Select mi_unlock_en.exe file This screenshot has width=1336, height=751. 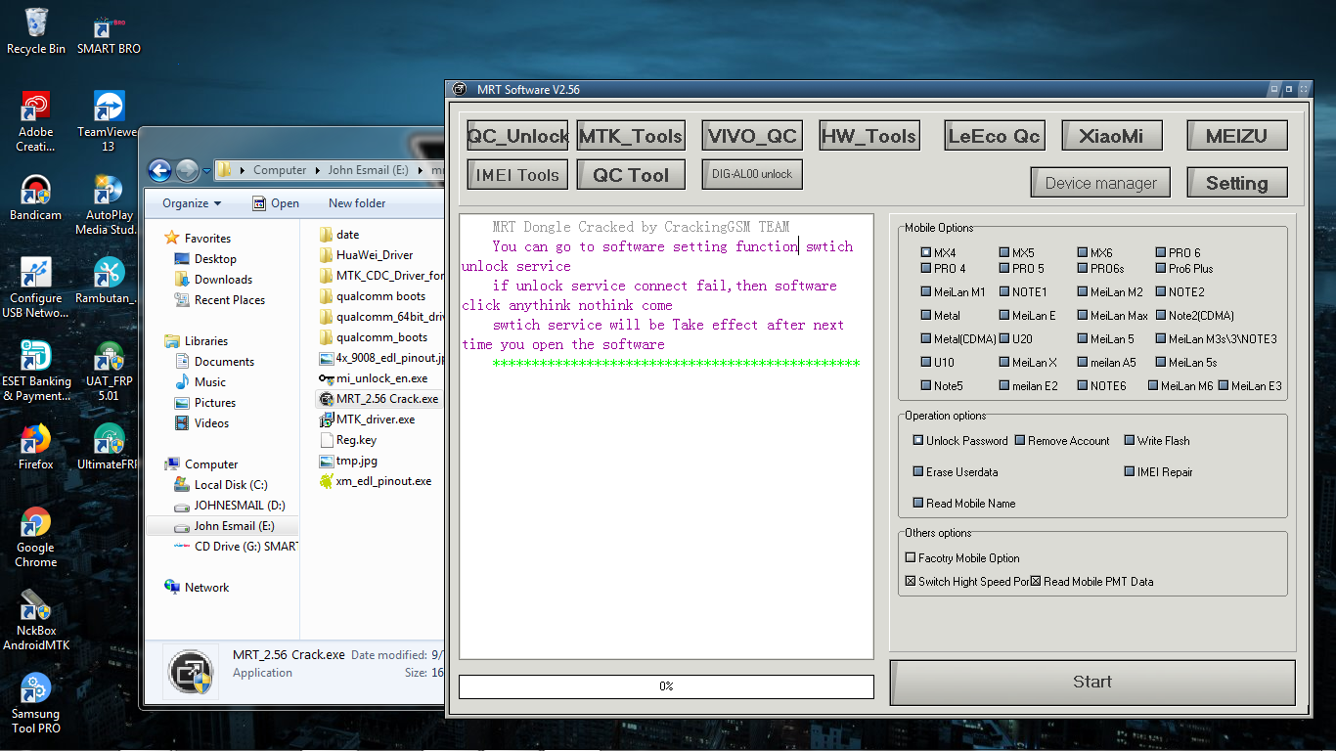[373, 378]
